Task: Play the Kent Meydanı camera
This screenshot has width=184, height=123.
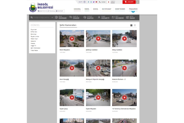Action: (x=72, y=39)
